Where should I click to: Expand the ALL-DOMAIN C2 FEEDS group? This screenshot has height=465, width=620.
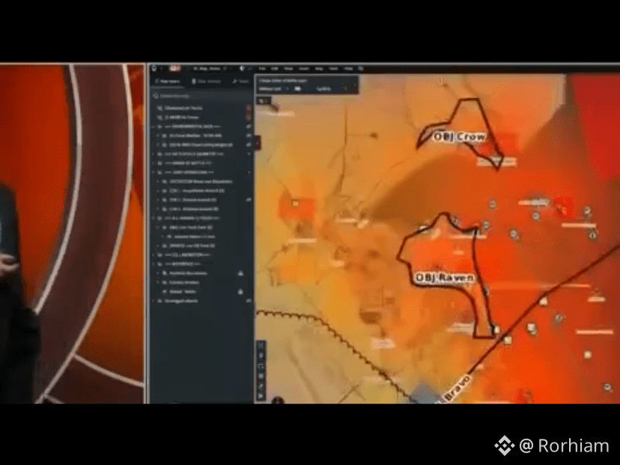(x=154, y=218)
